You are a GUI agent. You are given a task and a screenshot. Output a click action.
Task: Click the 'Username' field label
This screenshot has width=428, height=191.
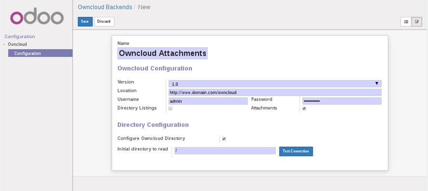pyautogui.click(x=128, y=99)
